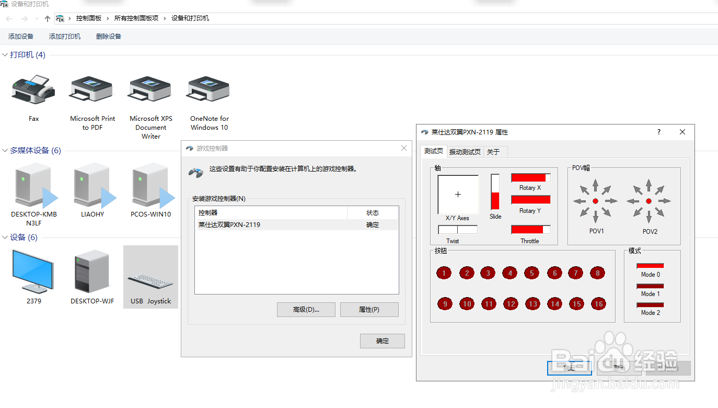Click POV2 right arrow
This screenshot has width=718, height=408.
(x=664, y=201)
